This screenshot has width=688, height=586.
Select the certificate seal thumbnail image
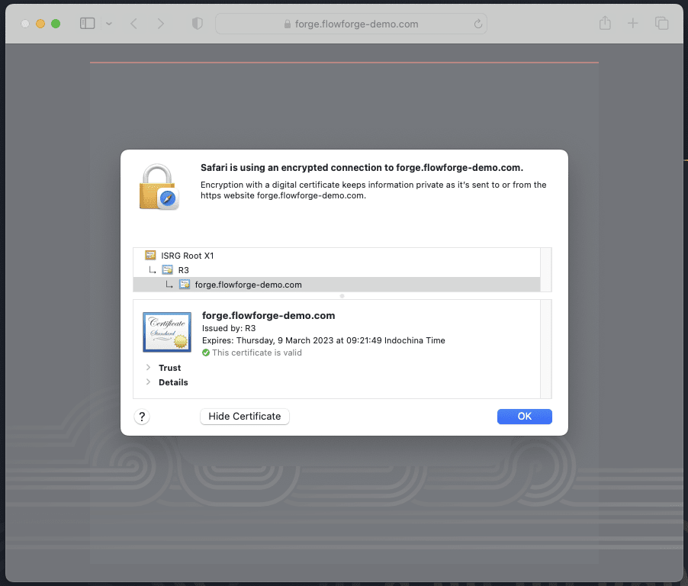click(x=166, y=331)
